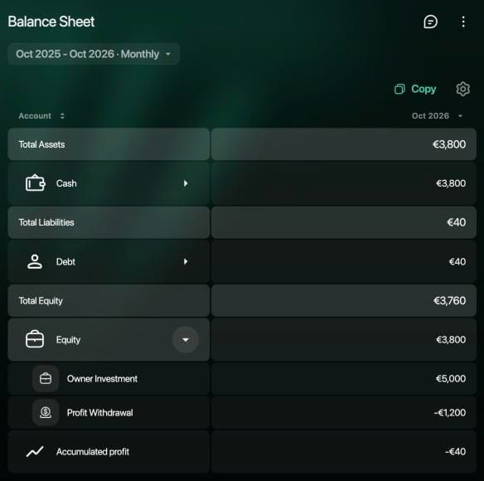Click the Account column header text
The height and width of the screenshot is (481, 484).
point(35,116)
